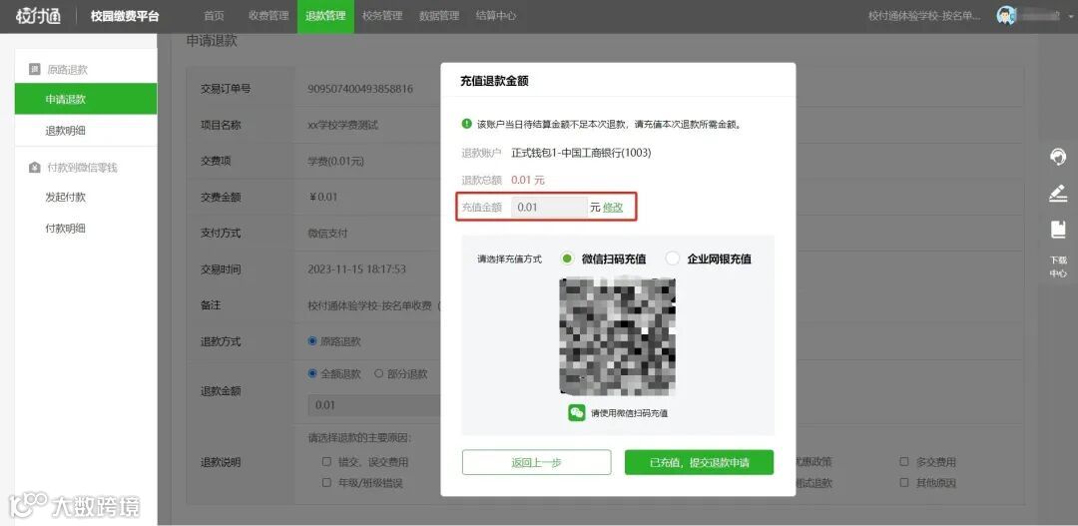Click order number 909507400493858816
The height and width of the screenshot is (526, 1078).
click(360, 89)
